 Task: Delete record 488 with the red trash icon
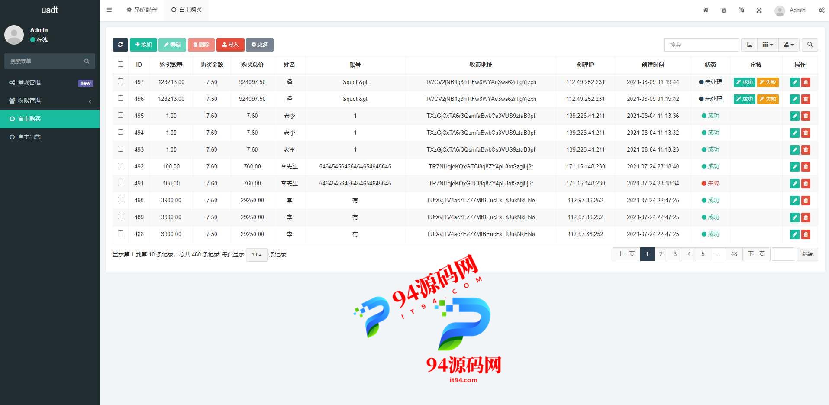pyautogui.click(x=806, y=234)
